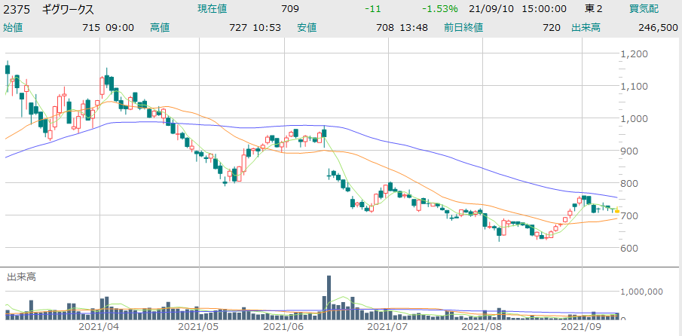Click the 始値 label in header
The image size is (682, 336).
(x=14, y=27)
